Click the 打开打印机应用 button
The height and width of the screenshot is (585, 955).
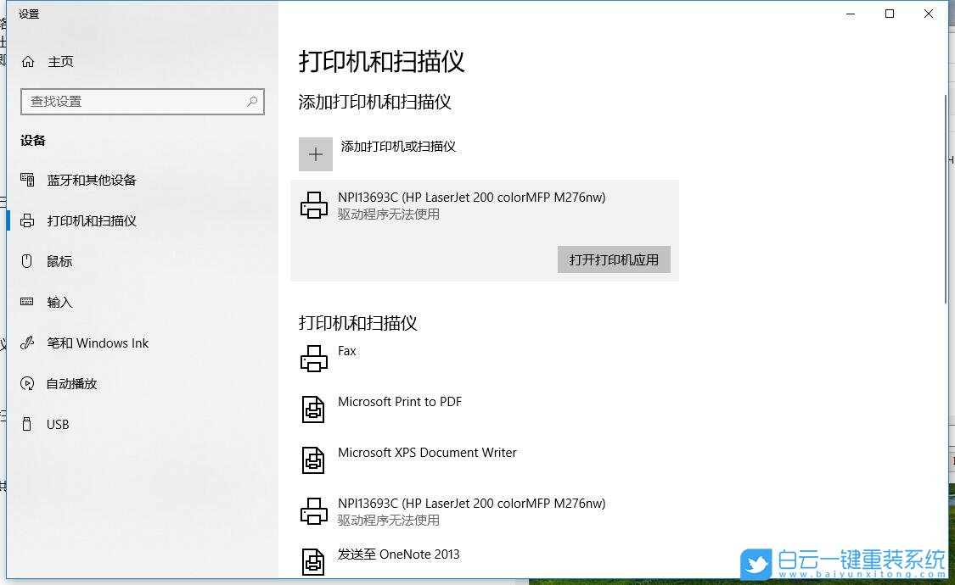pos(613,259)
